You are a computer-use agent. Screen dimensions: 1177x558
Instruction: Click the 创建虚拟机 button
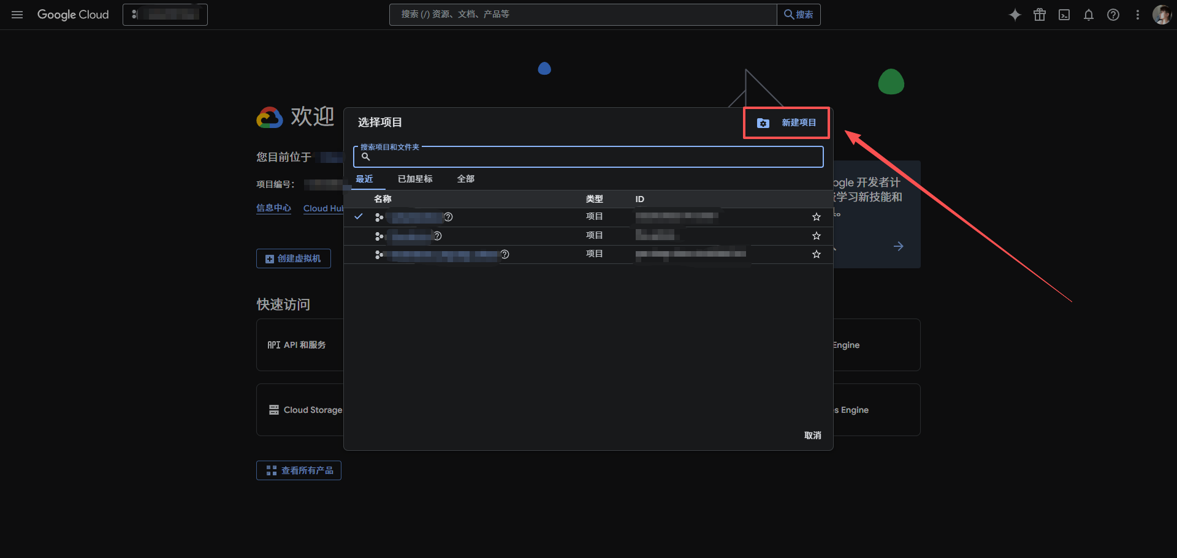pyautogui.click(x=293, y=258)
